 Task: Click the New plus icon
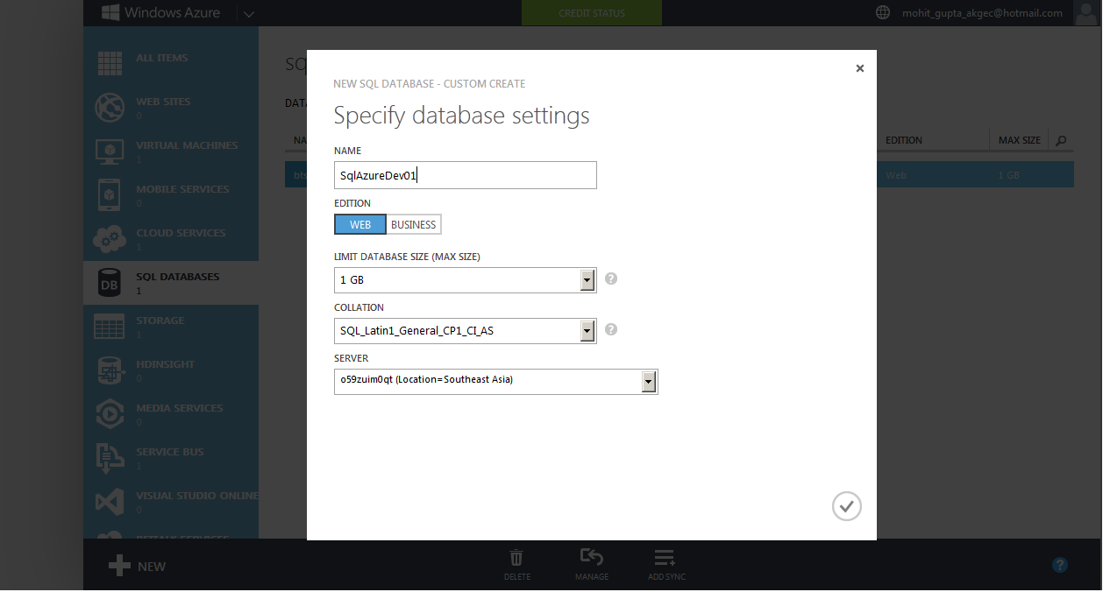click(x=119, y=566)
